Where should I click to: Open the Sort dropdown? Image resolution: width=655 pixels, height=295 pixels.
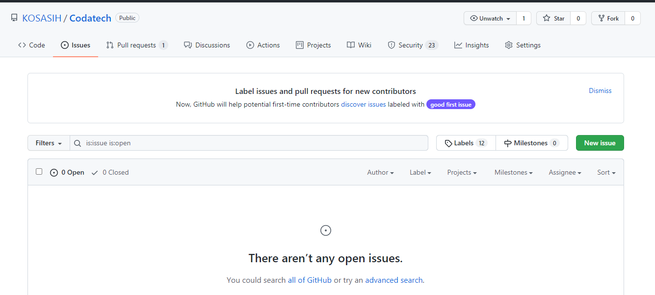click(606, 172)
